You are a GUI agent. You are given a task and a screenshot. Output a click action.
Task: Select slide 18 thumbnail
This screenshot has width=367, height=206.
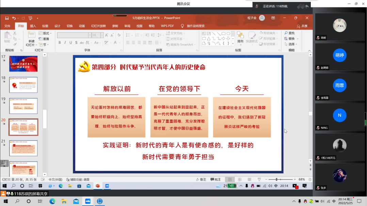point(23,85)
